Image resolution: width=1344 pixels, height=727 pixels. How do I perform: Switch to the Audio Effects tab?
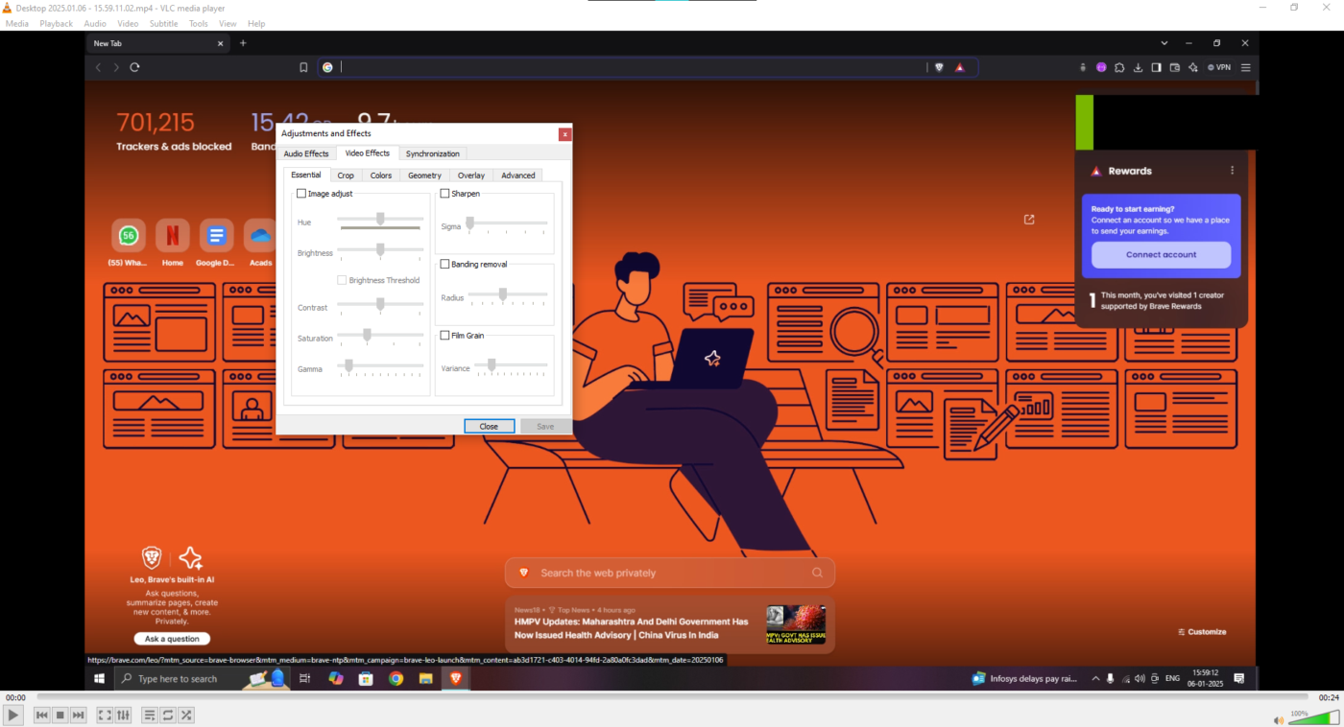[x=306, y=153]
